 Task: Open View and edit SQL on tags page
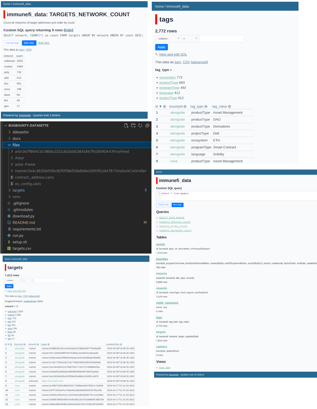173,55
